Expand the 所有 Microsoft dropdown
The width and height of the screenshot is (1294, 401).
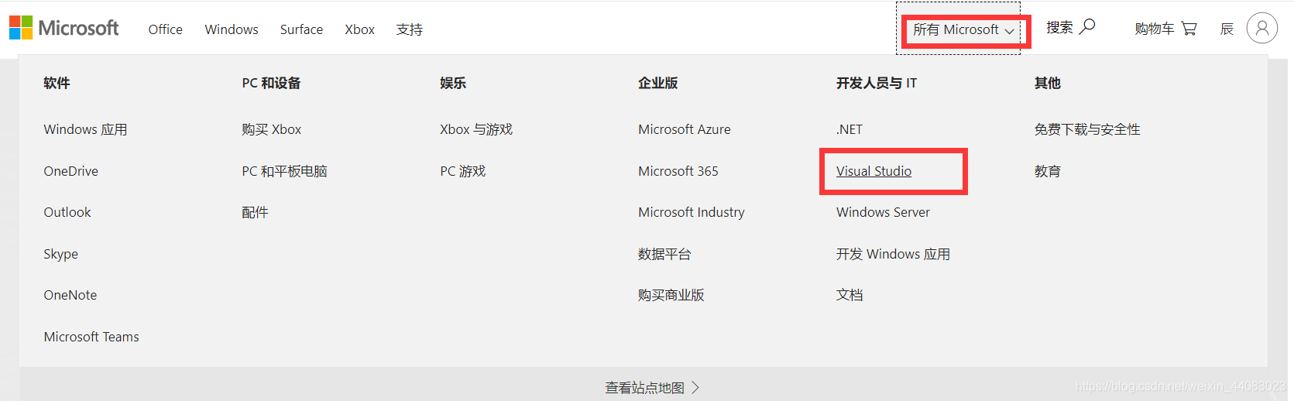point(963,30)
